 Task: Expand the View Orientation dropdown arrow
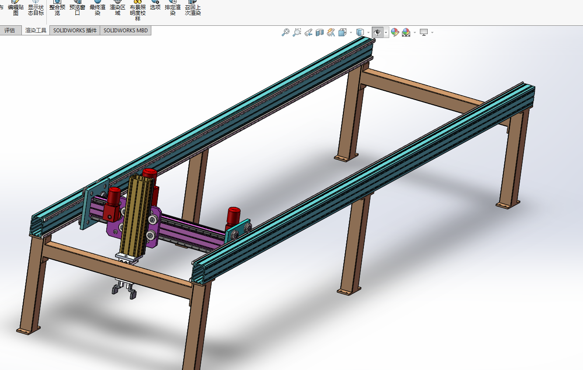351,32
